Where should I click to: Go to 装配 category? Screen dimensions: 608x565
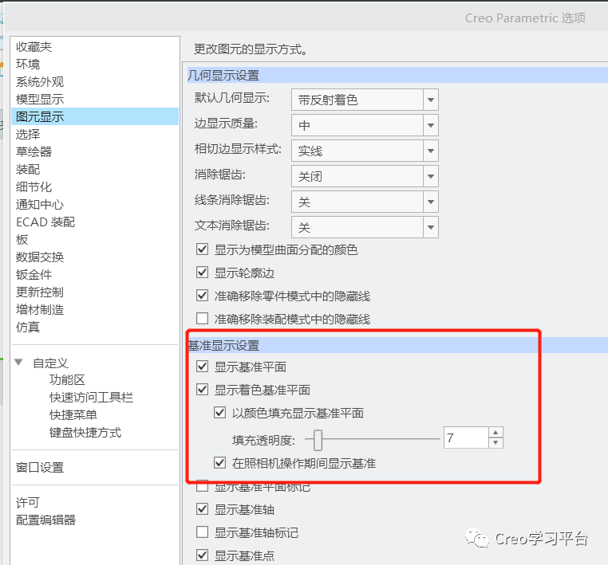[28, 169]
